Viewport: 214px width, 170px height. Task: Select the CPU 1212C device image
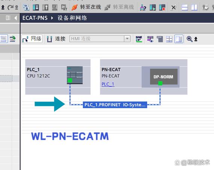(75, 75)
